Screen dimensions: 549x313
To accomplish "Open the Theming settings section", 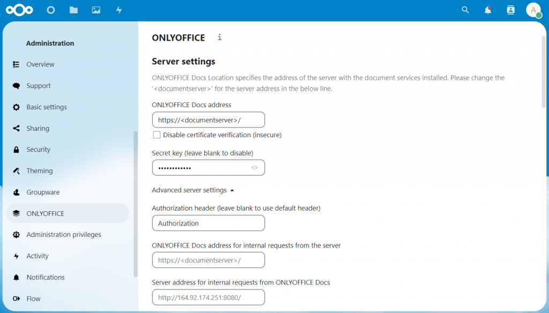I will tap(39, 170).
